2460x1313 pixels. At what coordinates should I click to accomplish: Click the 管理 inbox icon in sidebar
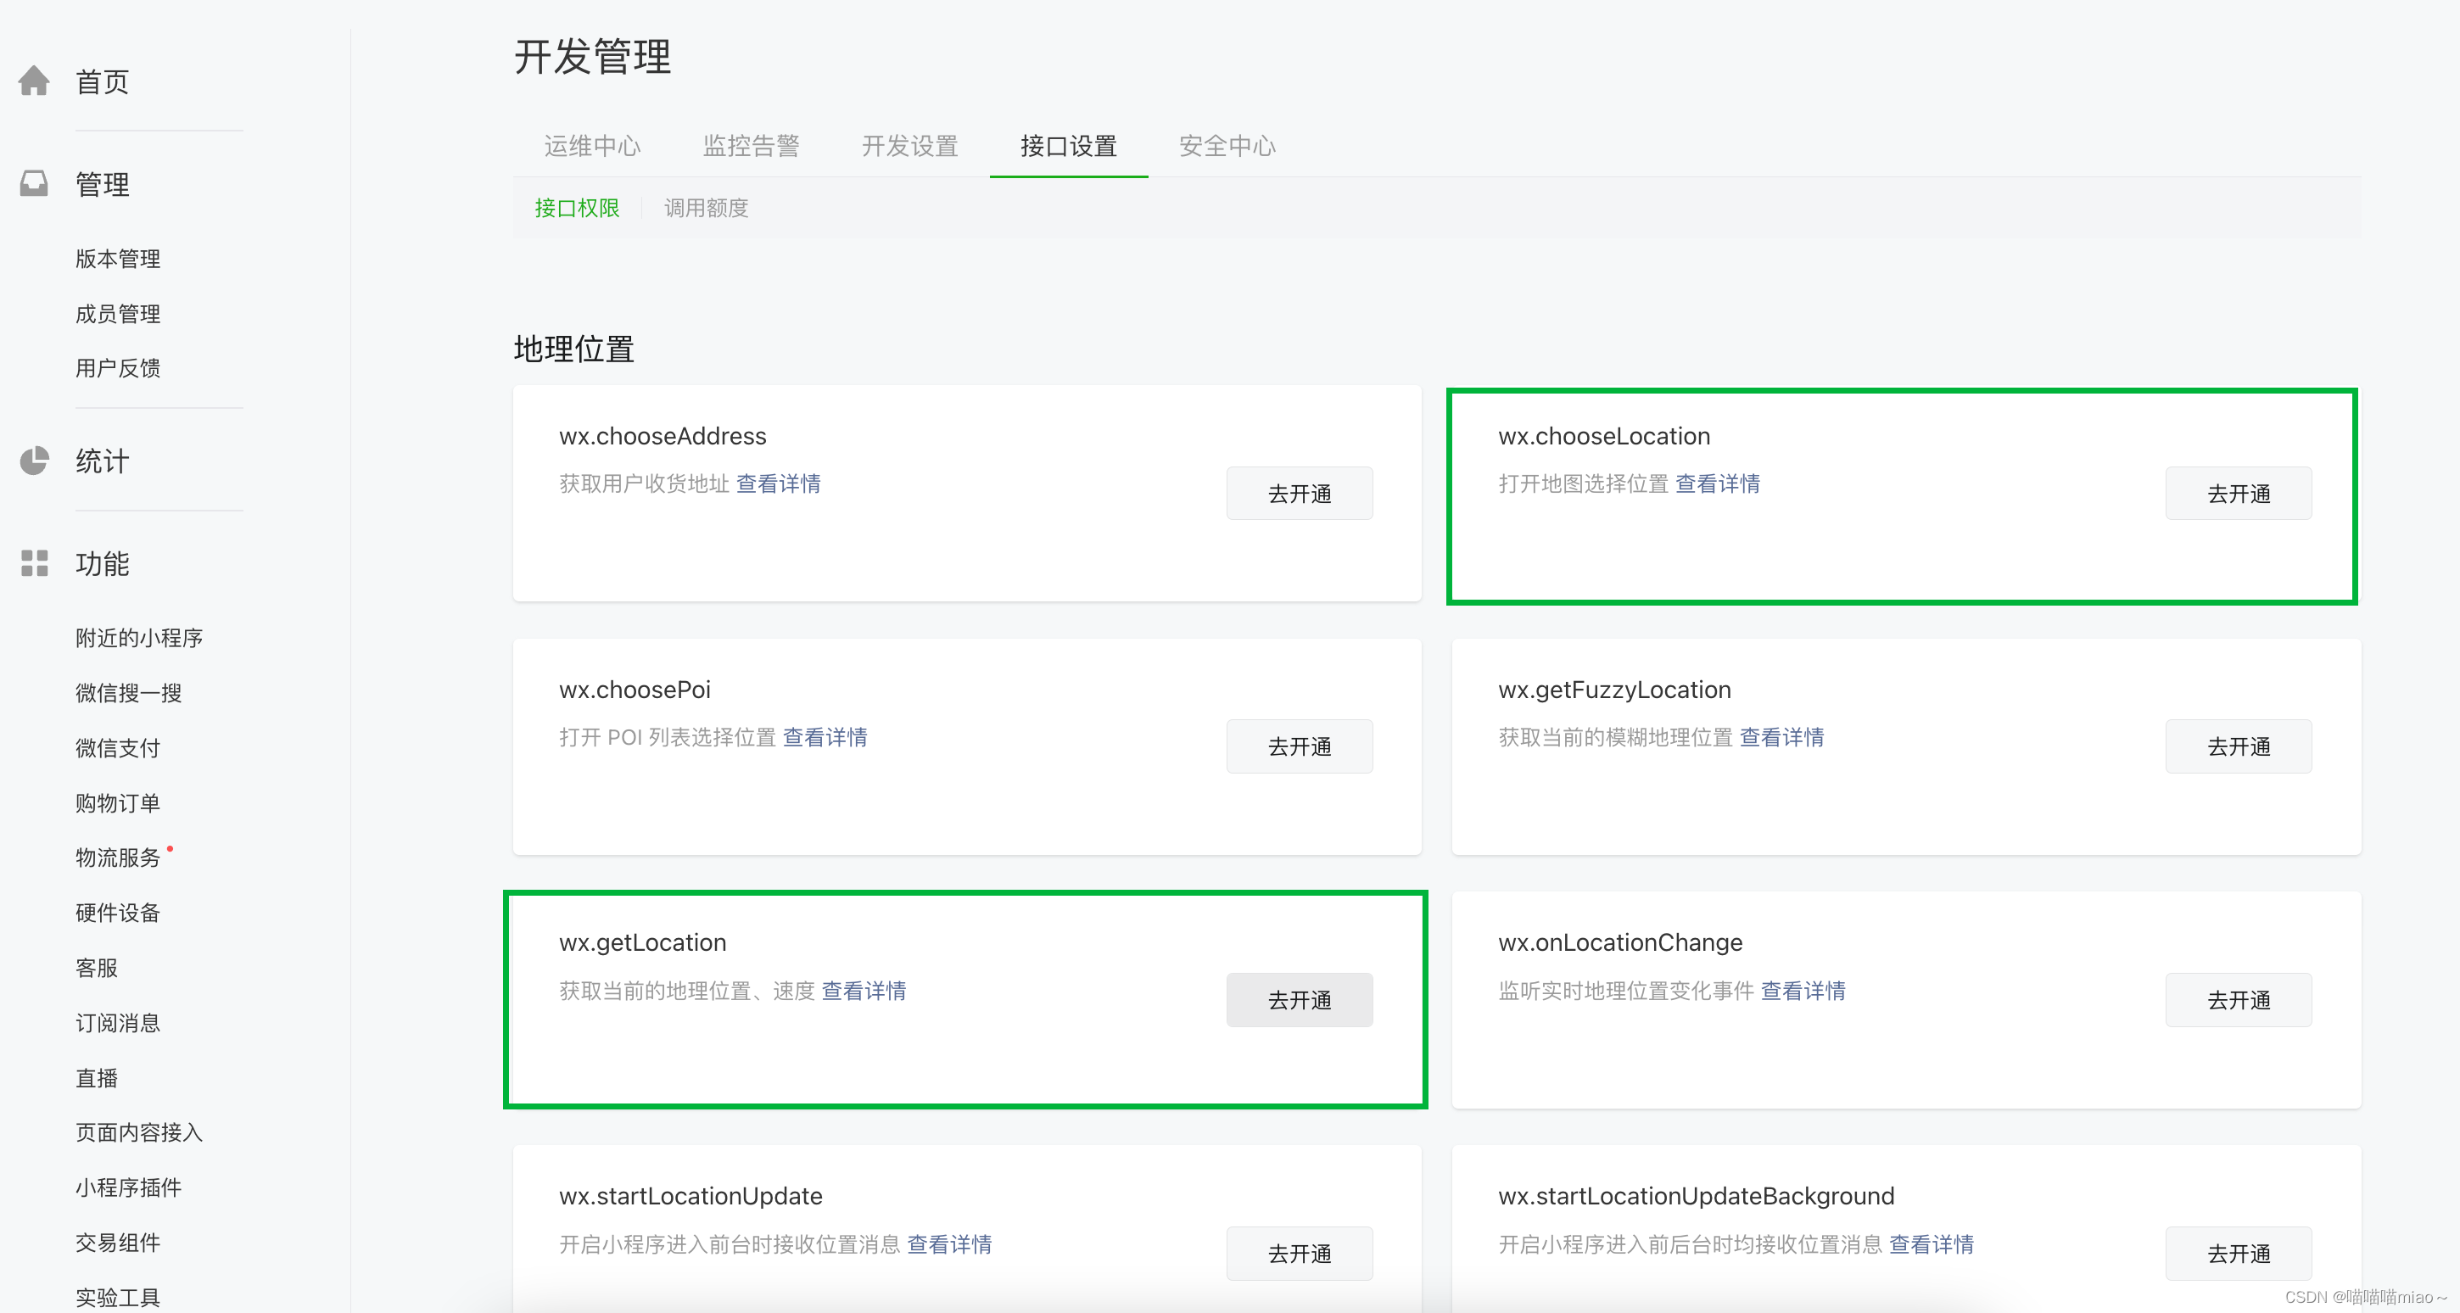tap(33, 182)
